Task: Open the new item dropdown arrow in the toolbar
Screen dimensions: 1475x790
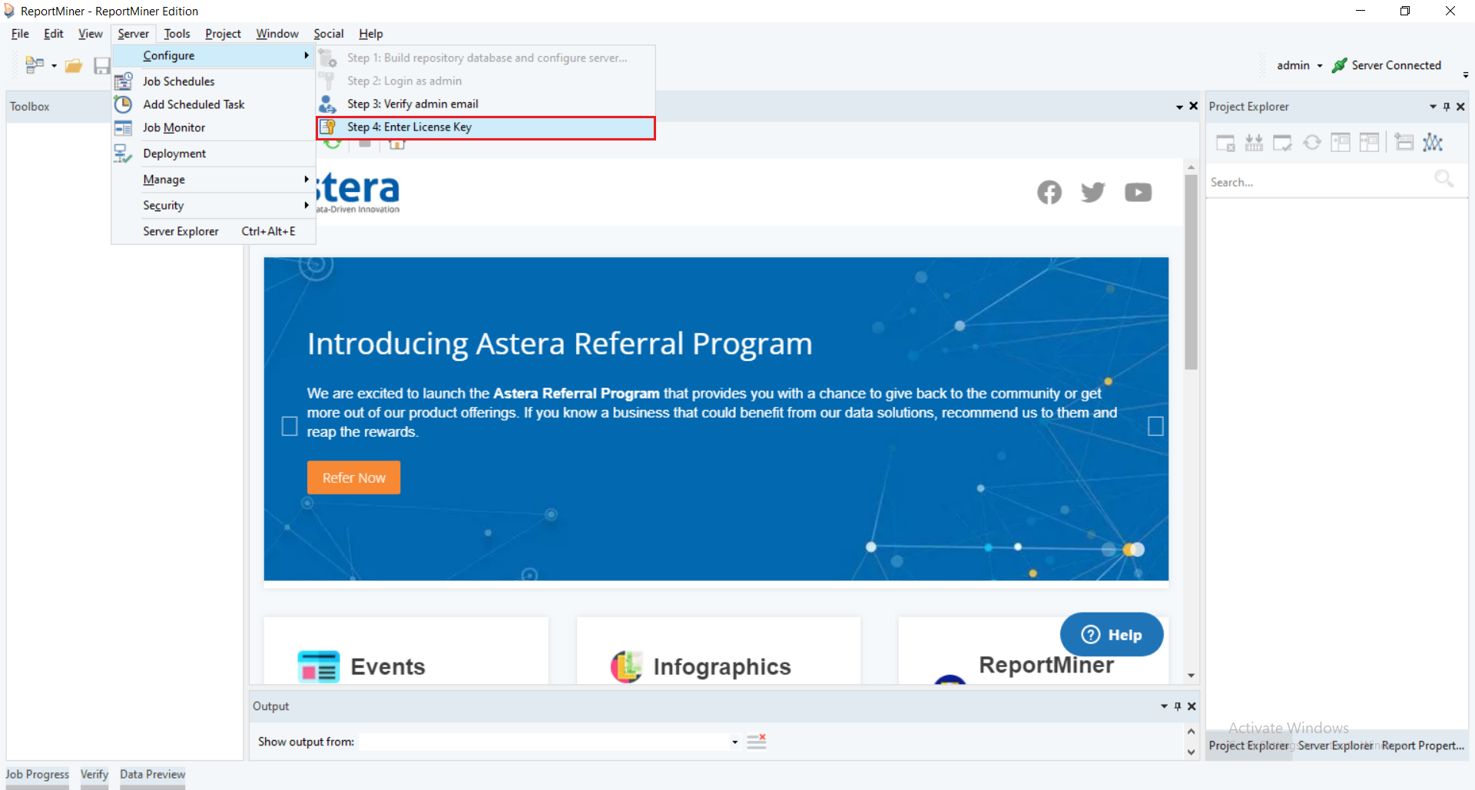Action: (54, 66)
